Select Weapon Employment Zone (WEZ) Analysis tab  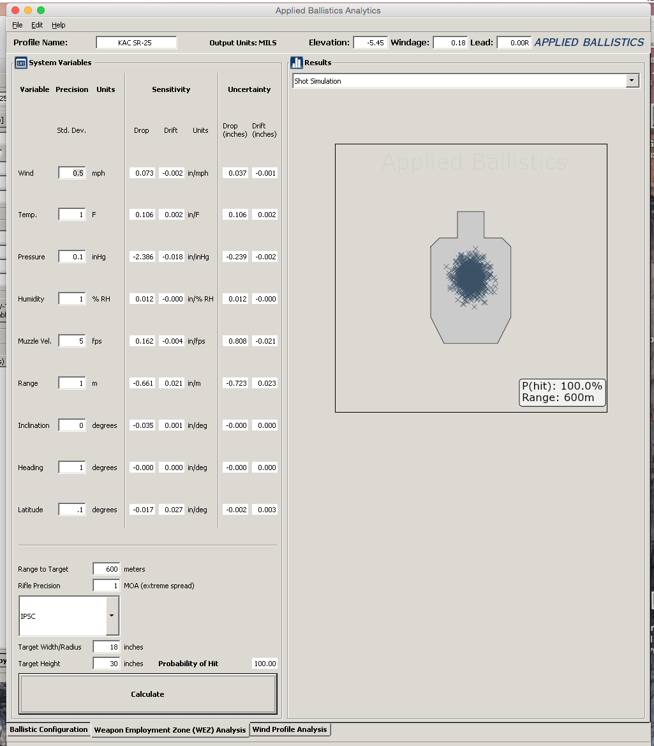pyautogui.click(x=170, y=730)
